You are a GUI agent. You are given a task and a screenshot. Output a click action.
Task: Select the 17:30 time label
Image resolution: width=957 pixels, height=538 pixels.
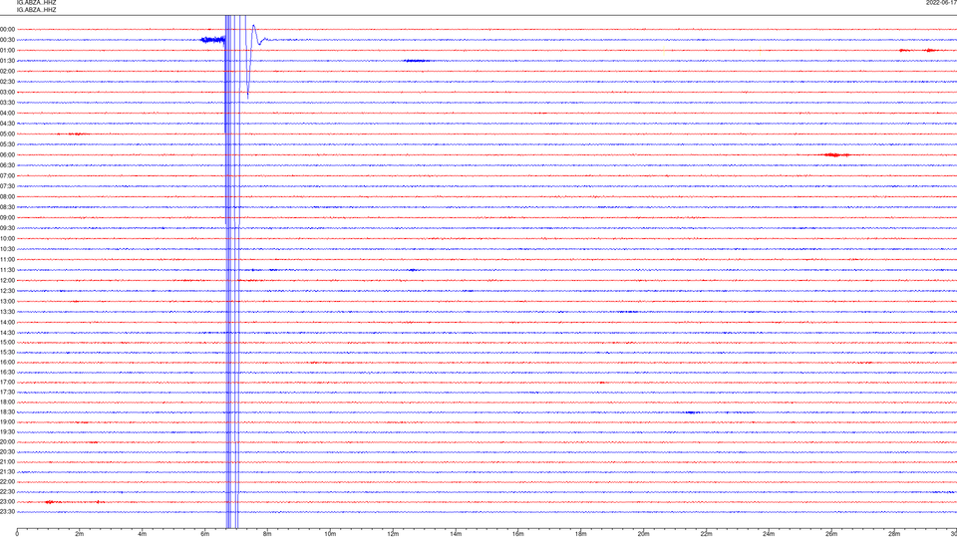[7, 393]
